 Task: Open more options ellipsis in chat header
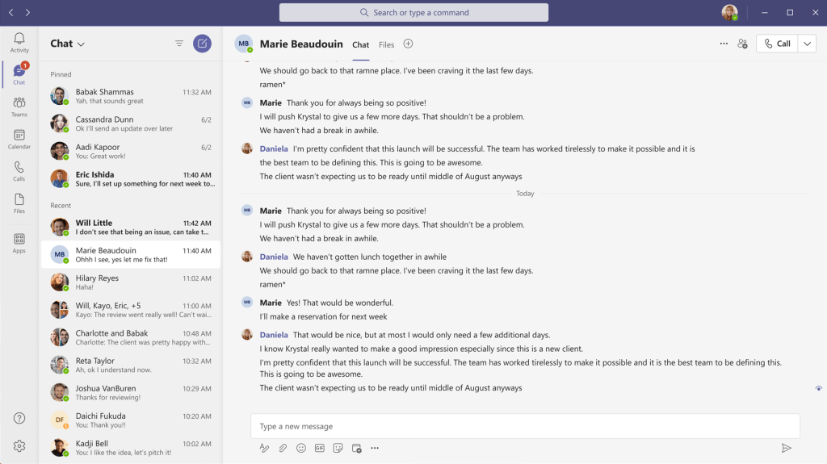[x=724, y=44]
